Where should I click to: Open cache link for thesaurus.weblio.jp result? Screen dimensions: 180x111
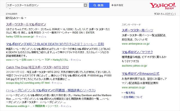[66, 106]
